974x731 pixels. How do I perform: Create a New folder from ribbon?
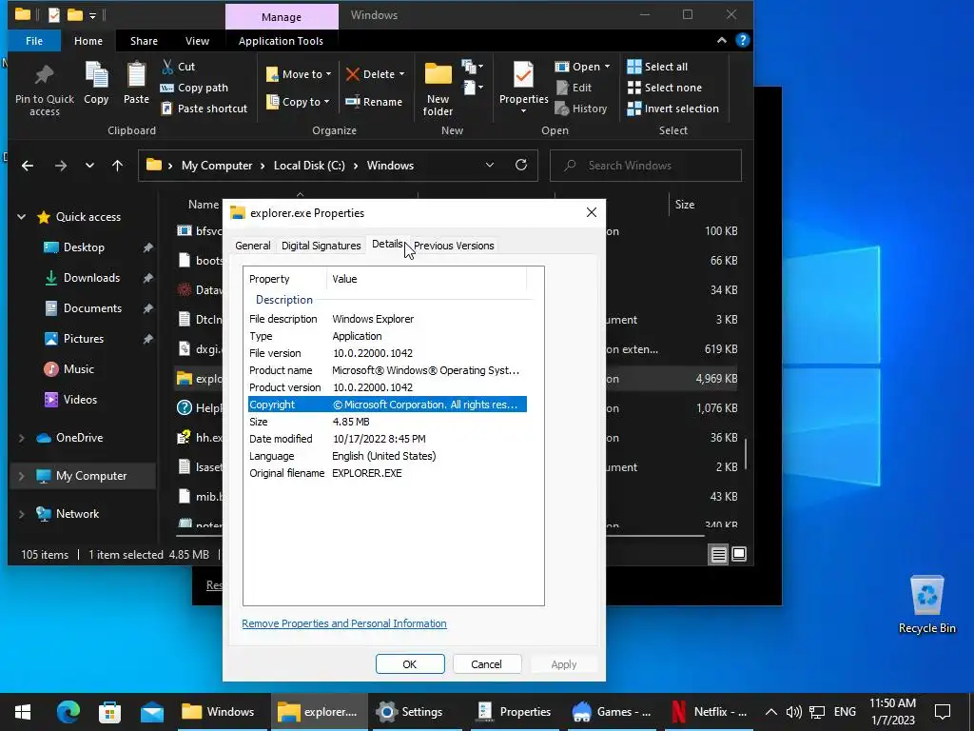click(x=438, y=89)
